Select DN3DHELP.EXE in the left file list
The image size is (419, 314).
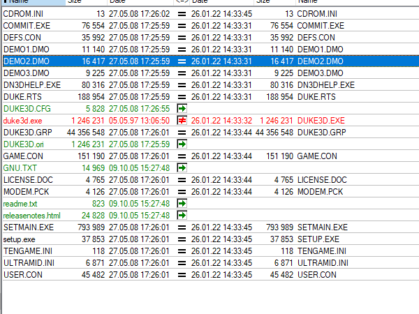pos(32,85)
